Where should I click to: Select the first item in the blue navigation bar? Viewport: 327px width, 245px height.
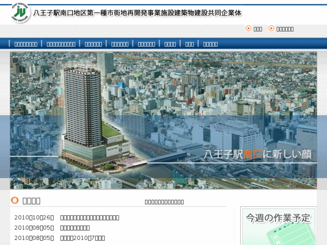click(x=26, y=44)
